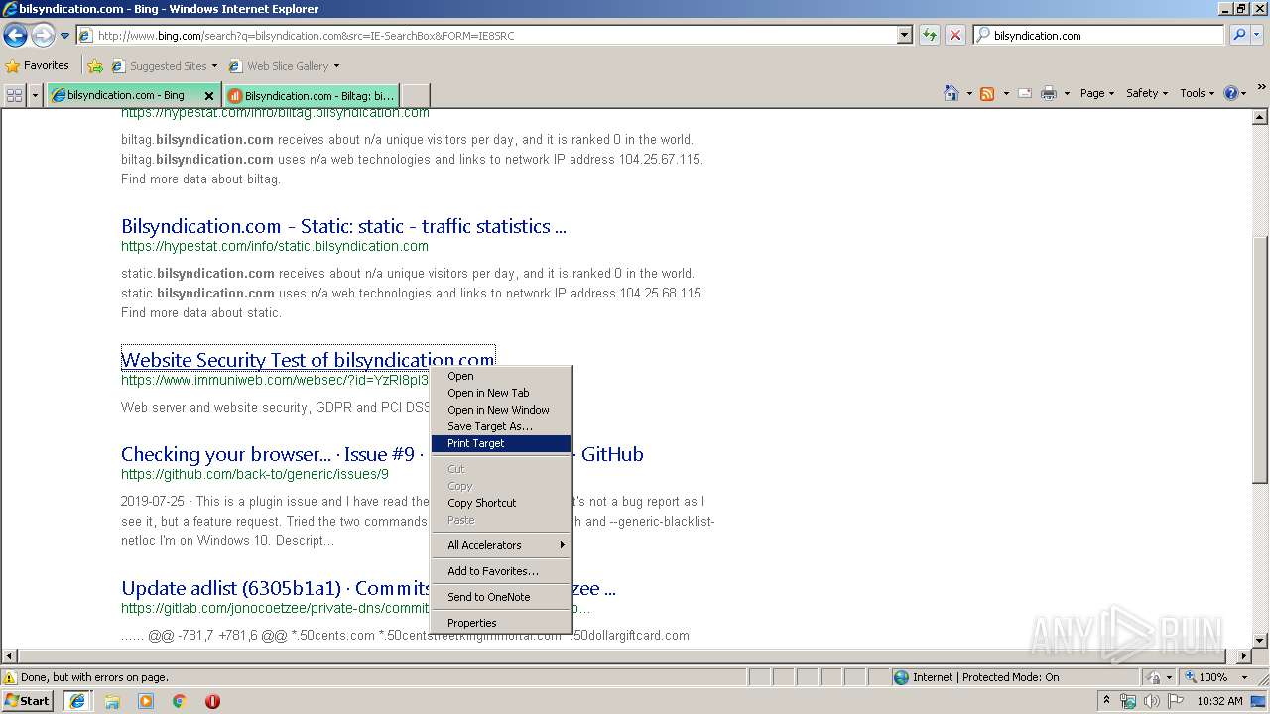This screenshot has width=1270, height=714.
Task: Open the Page menu
Action: pos(1096,93)
